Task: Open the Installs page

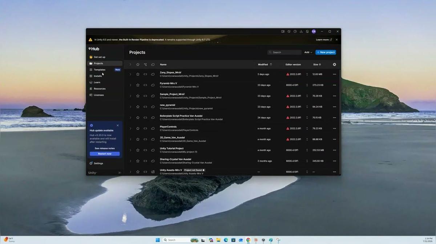Action: click(x=105, y=76)
